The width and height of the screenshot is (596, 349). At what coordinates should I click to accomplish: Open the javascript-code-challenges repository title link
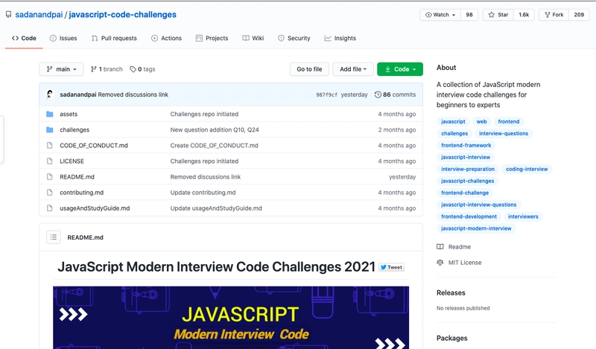[122, 14]
